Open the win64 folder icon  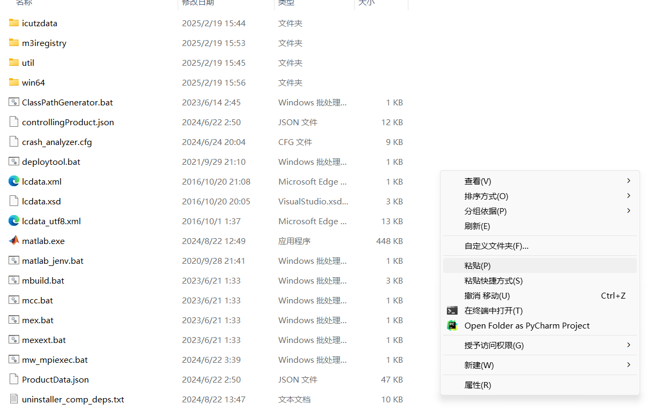[x=13, y=82]
